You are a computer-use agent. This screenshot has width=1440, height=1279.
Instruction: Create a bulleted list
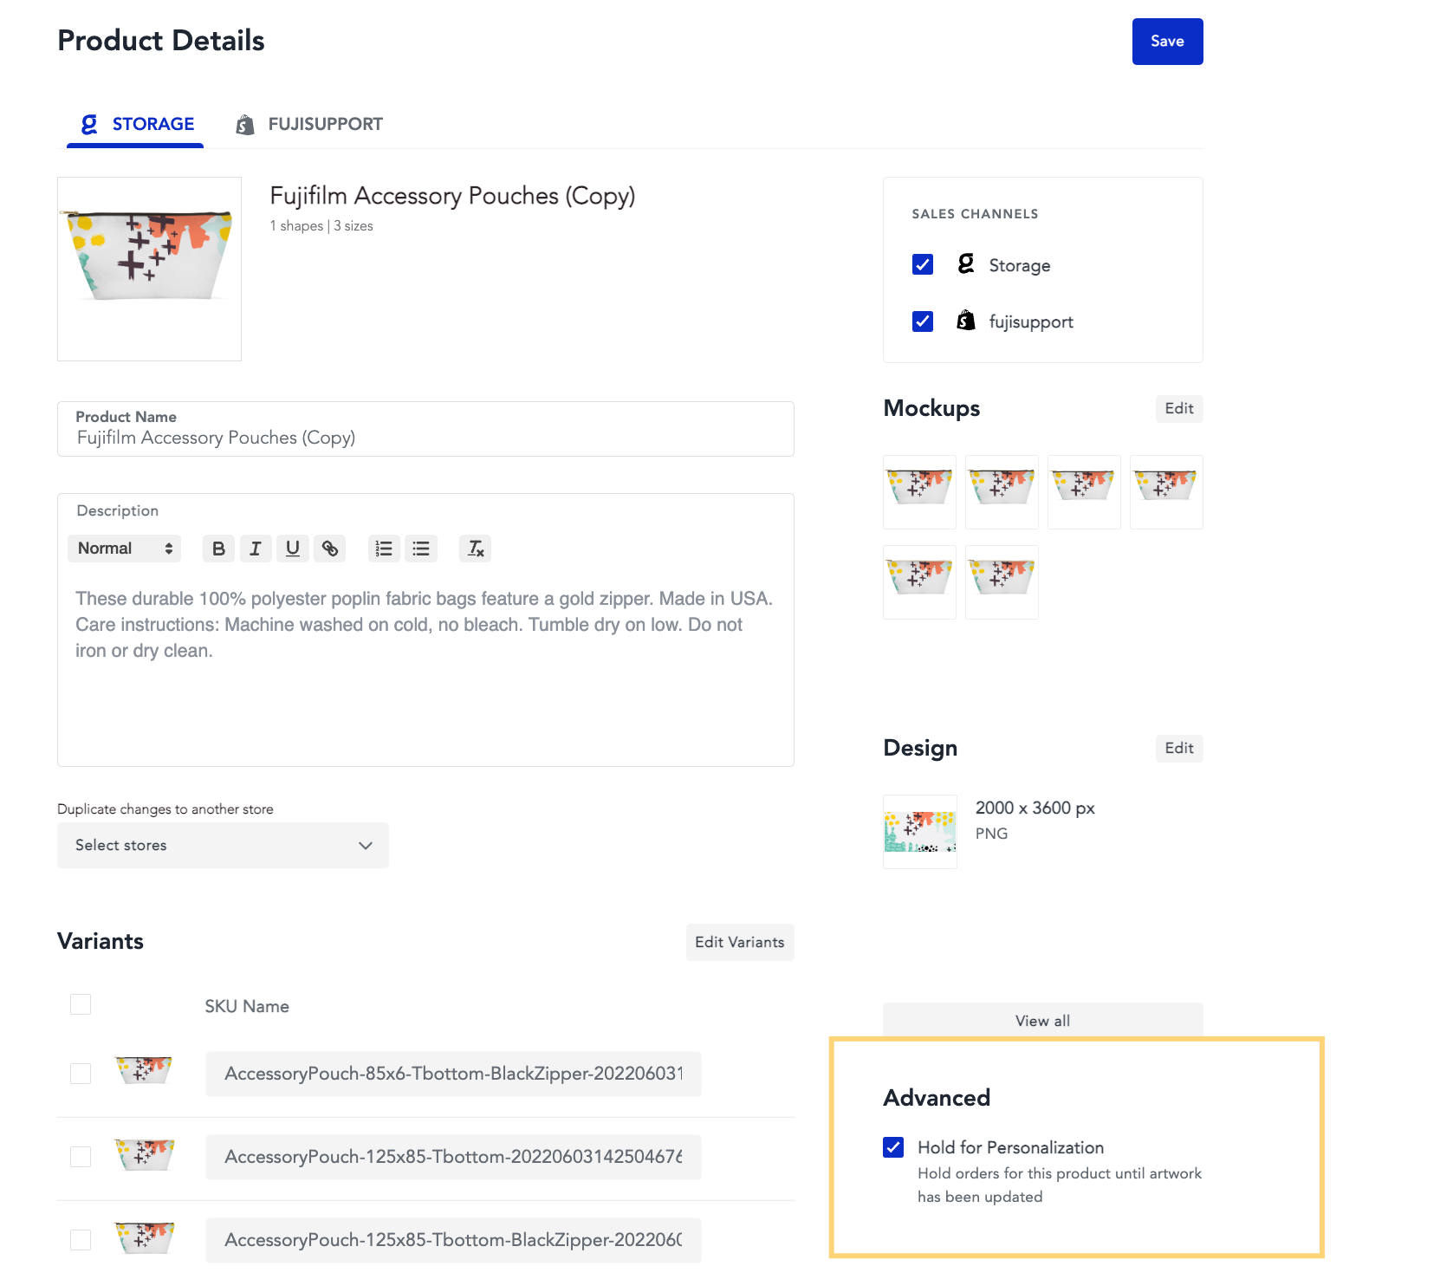click(x=421, y=549)
